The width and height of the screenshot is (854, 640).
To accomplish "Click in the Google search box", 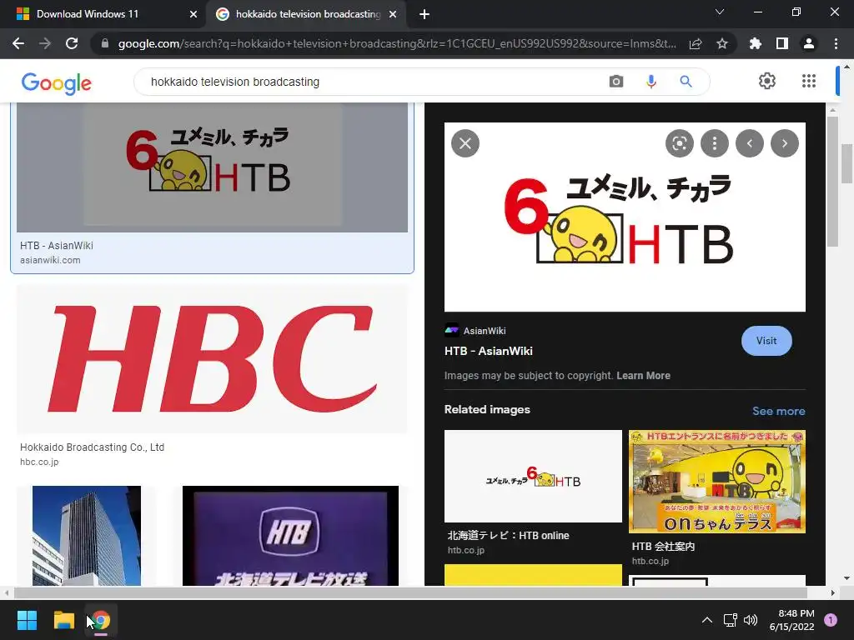I will coord(370,82).
